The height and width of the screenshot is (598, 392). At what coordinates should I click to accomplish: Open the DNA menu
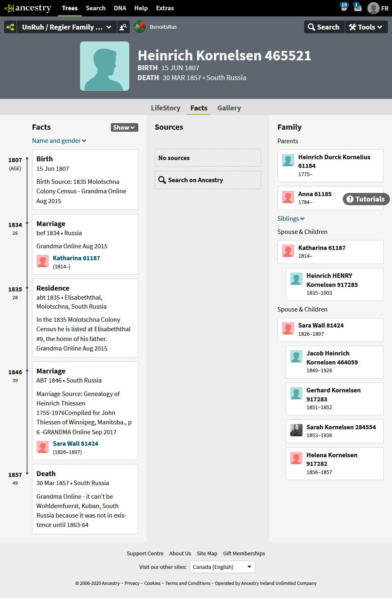120,8
